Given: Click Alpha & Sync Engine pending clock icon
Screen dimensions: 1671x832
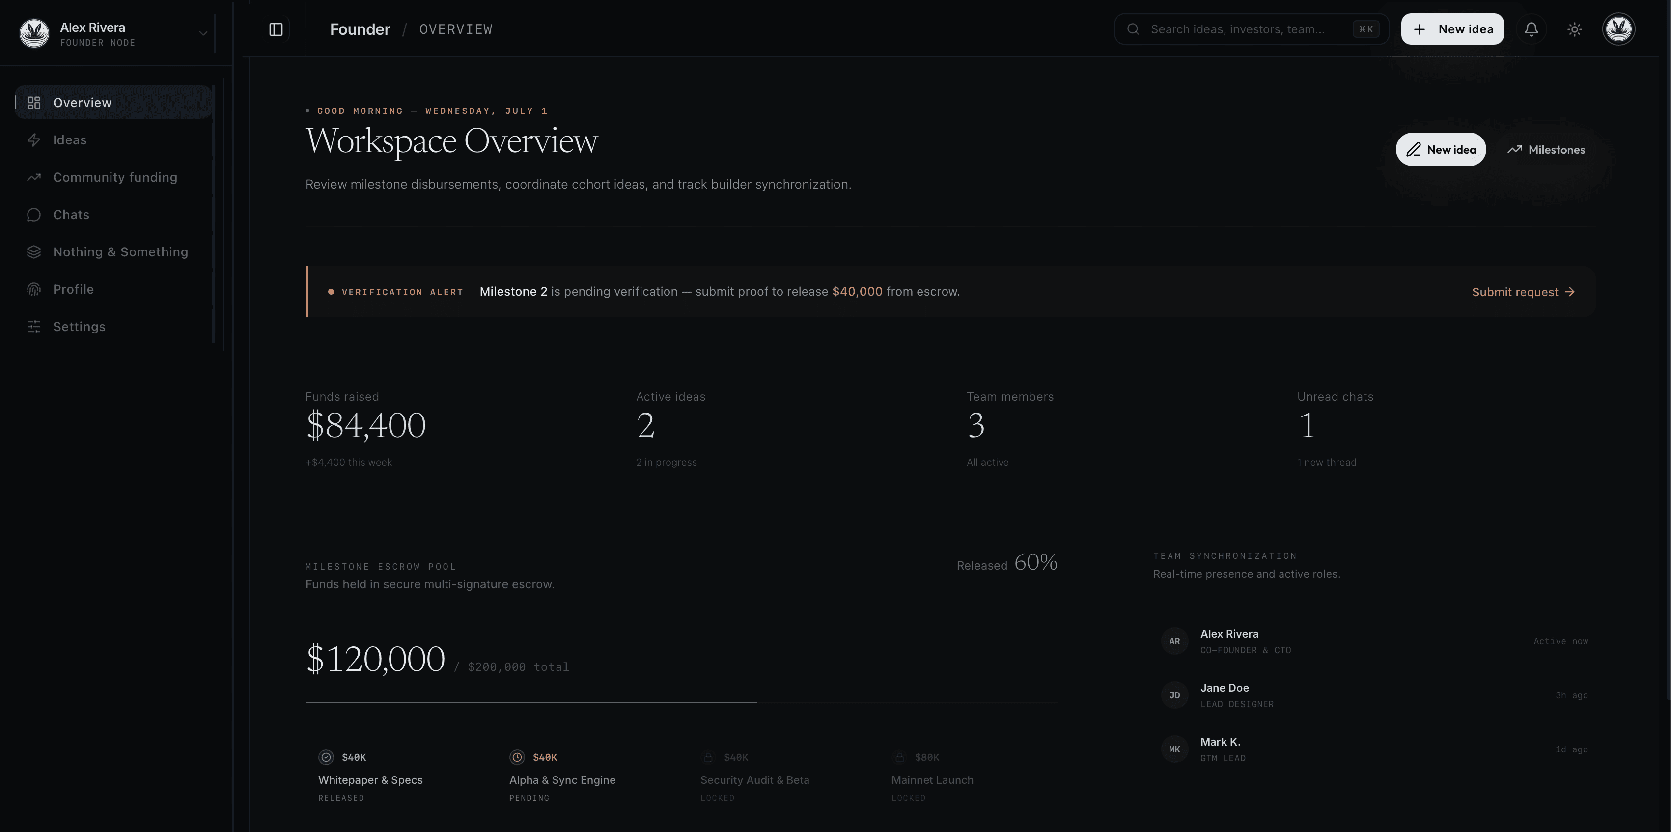Looking at the screenshot, I should [x=517, y=757].
